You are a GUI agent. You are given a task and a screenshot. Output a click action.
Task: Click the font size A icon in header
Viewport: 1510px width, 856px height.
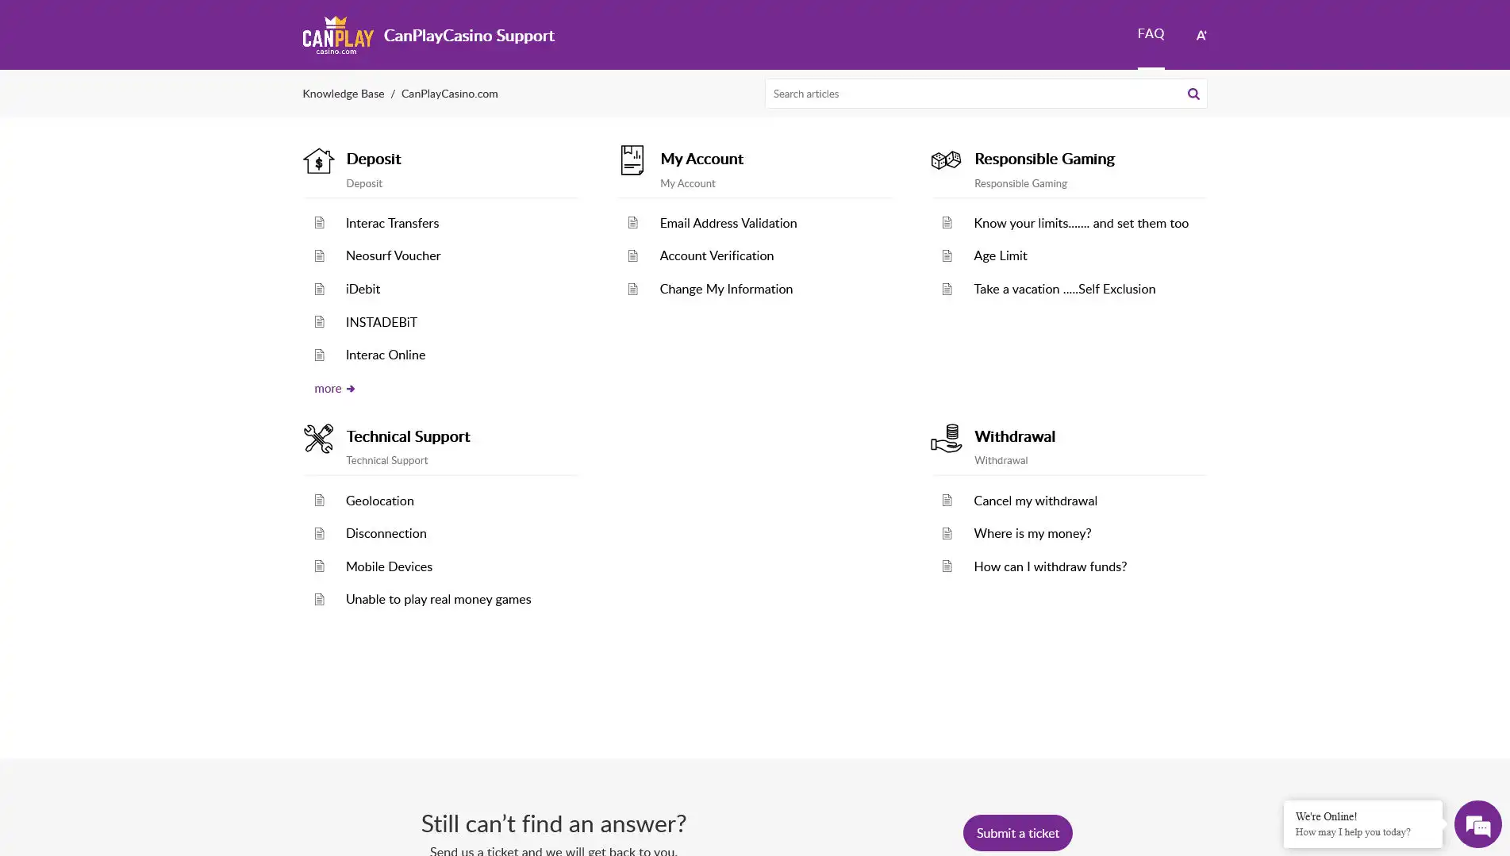coord(1201,35)
